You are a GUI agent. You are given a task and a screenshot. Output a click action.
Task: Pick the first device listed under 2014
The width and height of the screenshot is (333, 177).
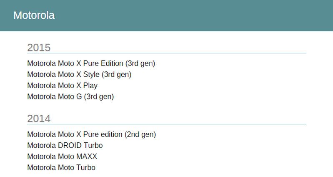91,134
